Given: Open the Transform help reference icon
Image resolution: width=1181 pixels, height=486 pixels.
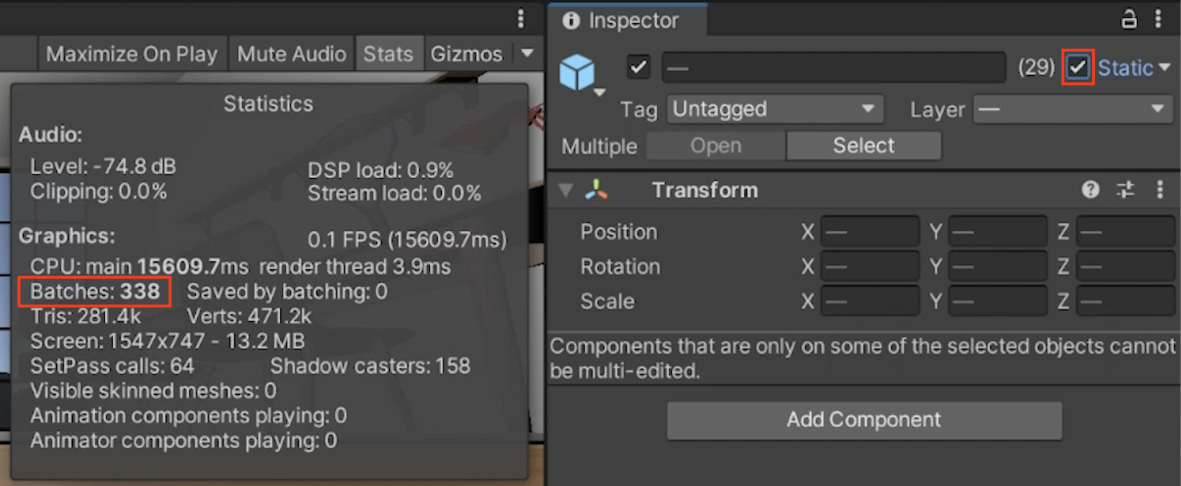Looking at the screenshot, I should pos(1090,190).
